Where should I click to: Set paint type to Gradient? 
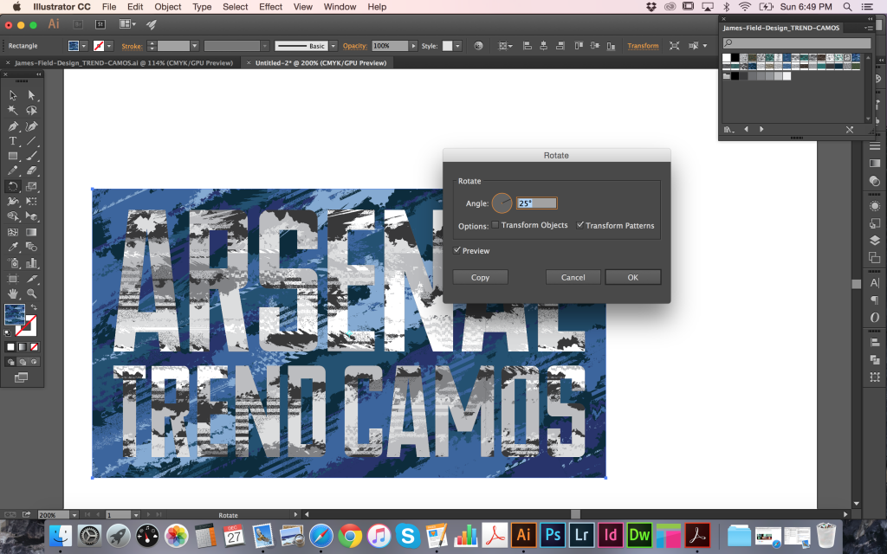(23, 347)
